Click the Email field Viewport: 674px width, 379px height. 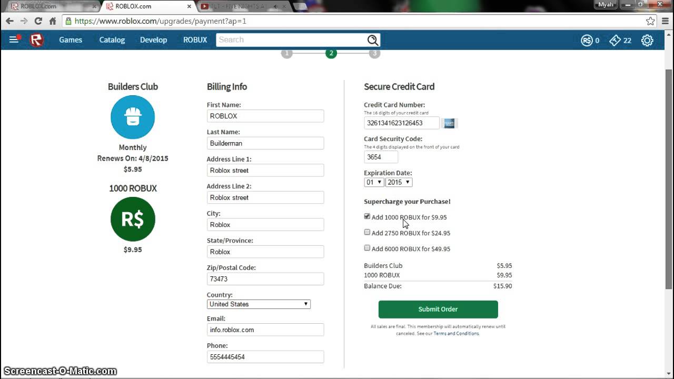(265, 330)
